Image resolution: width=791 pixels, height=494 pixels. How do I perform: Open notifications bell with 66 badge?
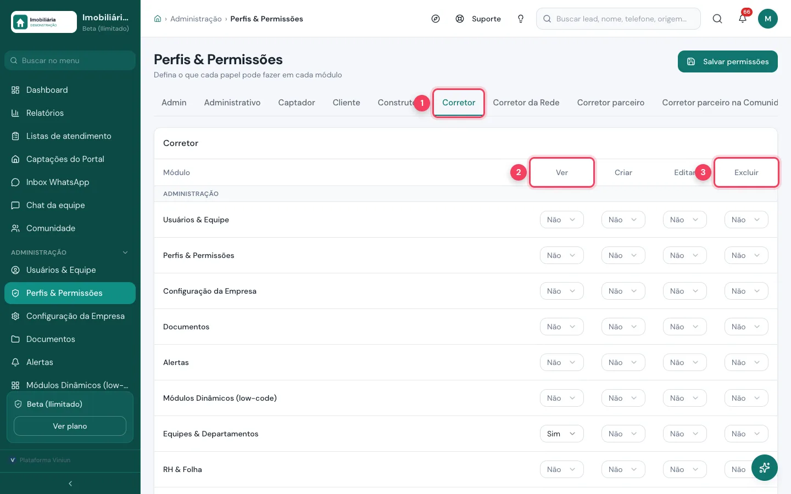point(743,19)
